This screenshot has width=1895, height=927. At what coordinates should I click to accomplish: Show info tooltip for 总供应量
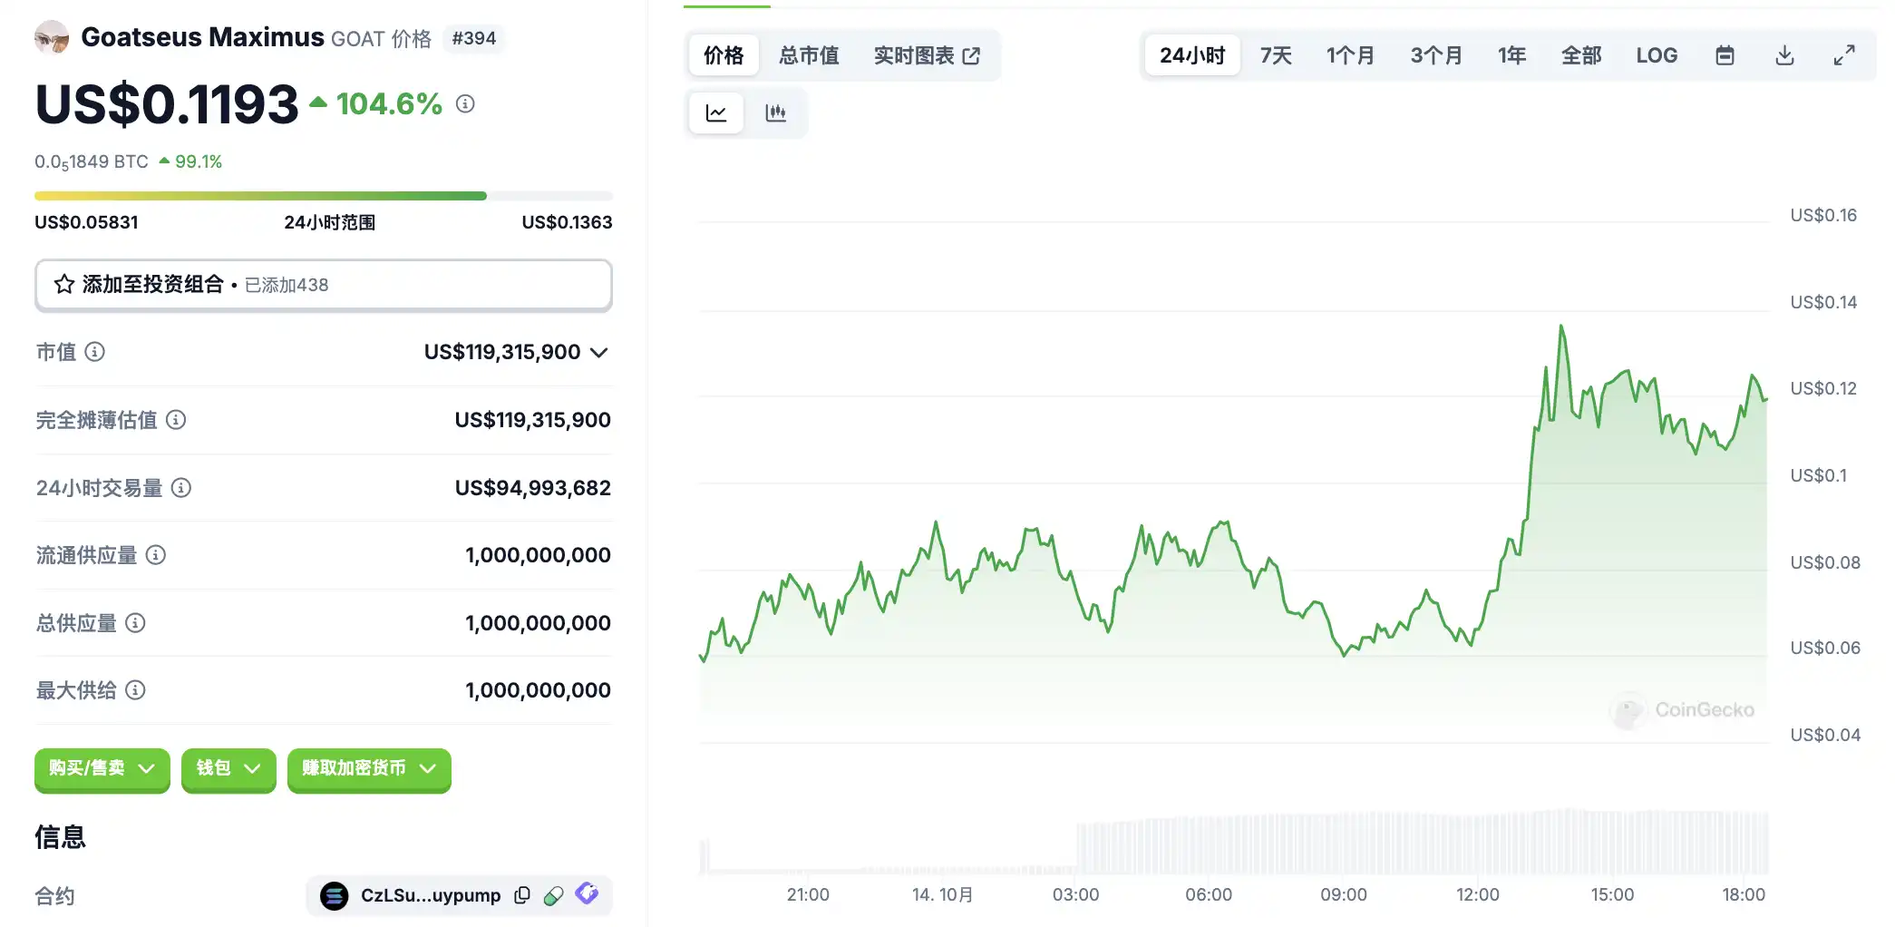point(135,623)
